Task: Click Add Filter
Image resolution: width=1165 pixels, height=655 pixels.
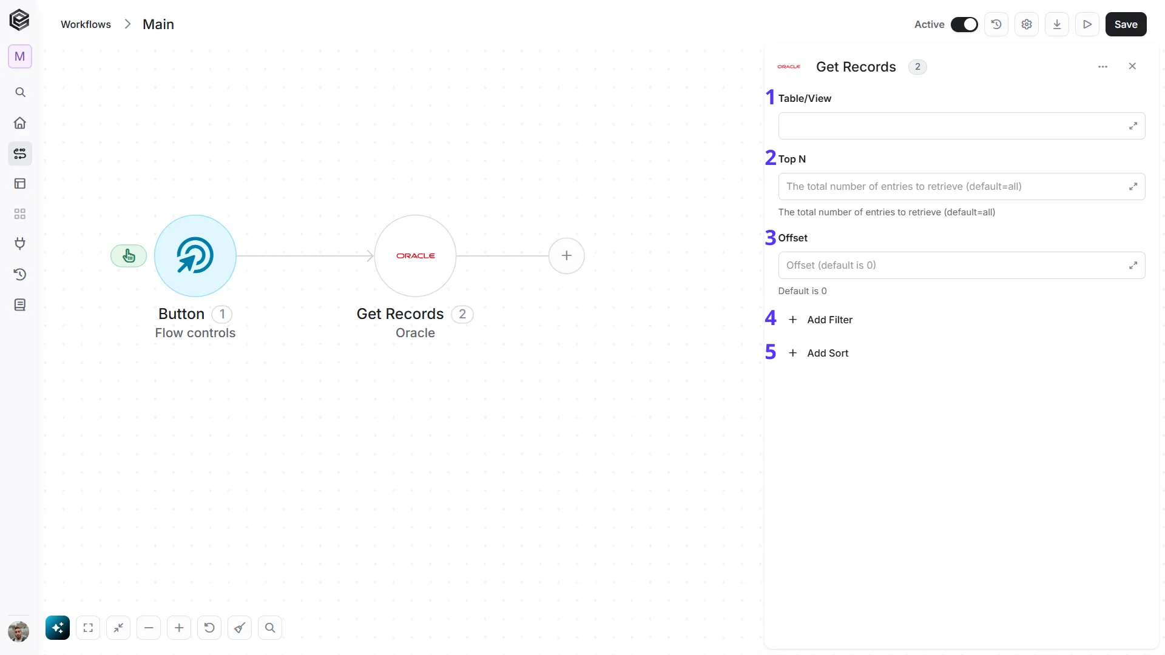Action: point(820,320)
